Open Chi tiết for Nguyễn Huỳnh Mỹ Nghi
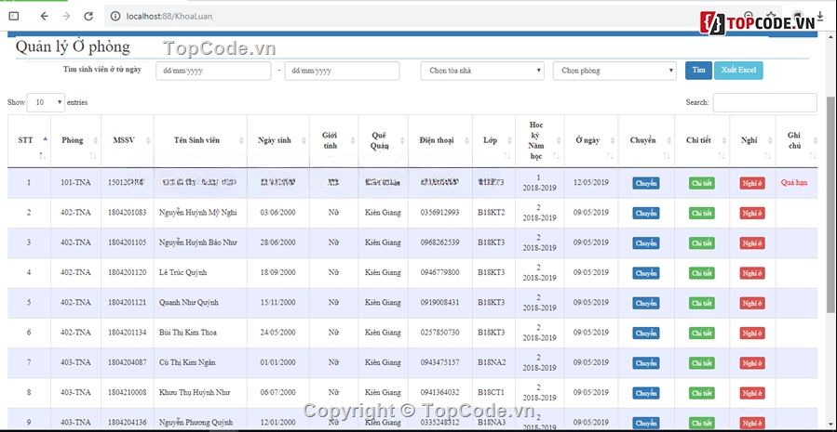The width and height of the screenshot is (837, 432). (702, 213)
